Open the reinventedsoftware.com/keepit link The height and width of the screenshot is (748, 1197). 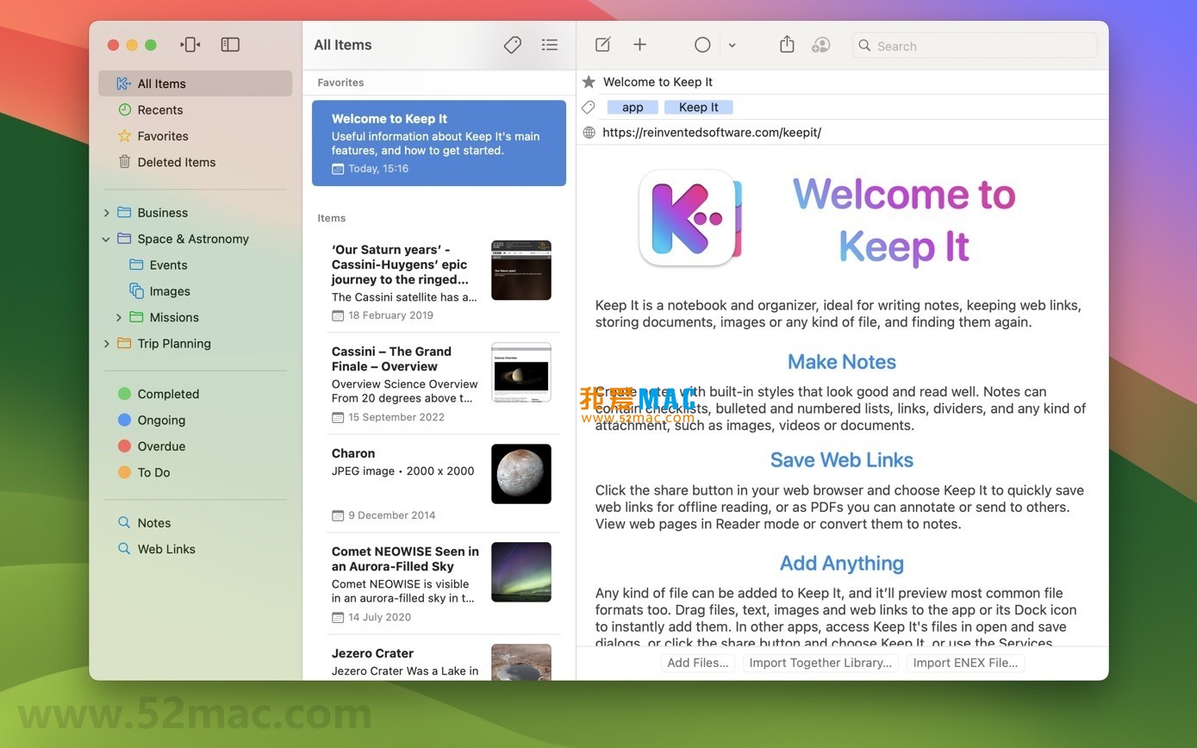tap(712, 132)
